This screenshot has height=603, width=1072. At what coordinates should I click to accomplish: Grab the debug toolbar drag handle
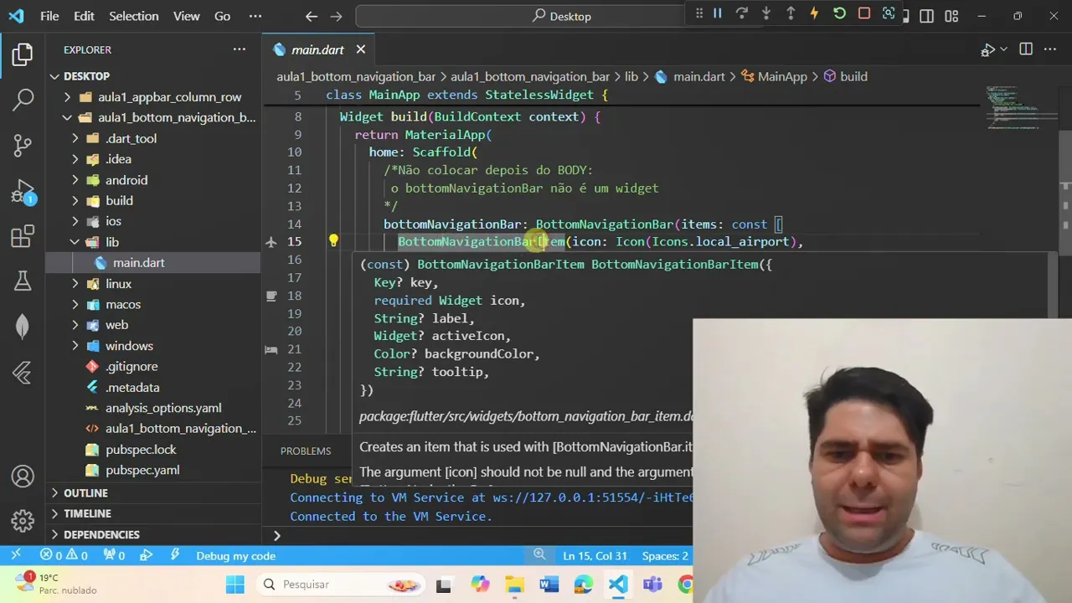coord(699,13)
